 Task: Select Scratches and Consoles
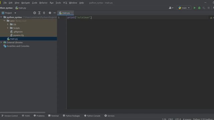coord(16,46)
